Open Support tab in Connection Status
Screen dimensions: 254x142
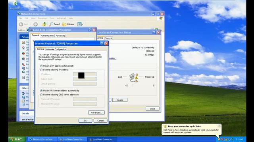click(x=108, y=38)
